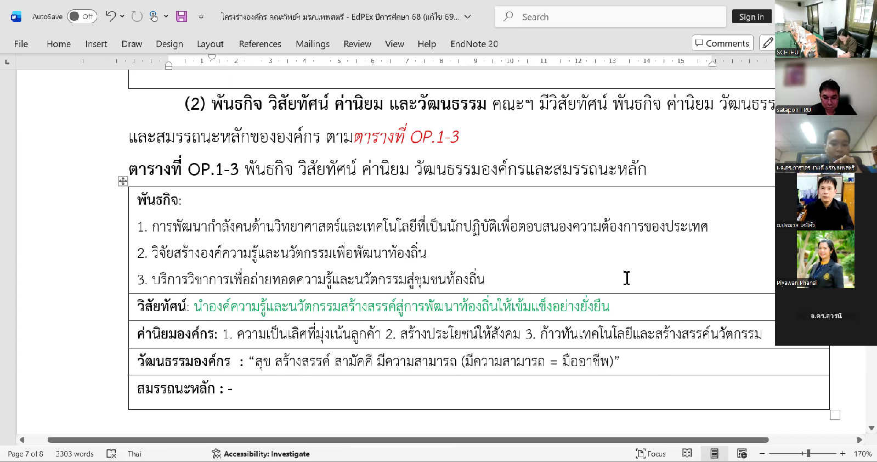Click the spelling proofing icon in status bar
The height and width of the screenshot is (462, 877).
[x=111, y=454]
